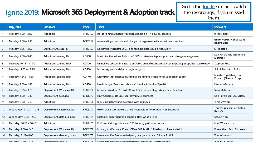Select session code ADP10
The height and width of the screenshot is (142, 253).
[87, 56]
